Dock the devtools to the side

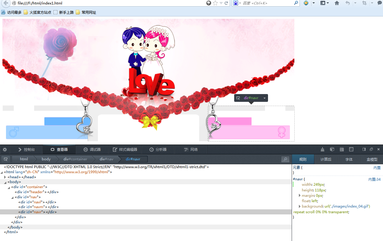click(364, 149)
